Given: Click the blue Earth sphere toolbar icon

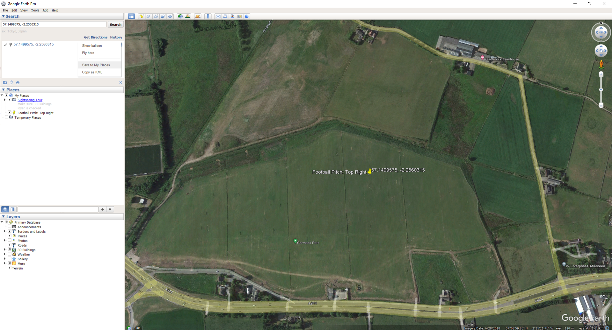Looking at the screenshot, I should click(x=247, y=16).
